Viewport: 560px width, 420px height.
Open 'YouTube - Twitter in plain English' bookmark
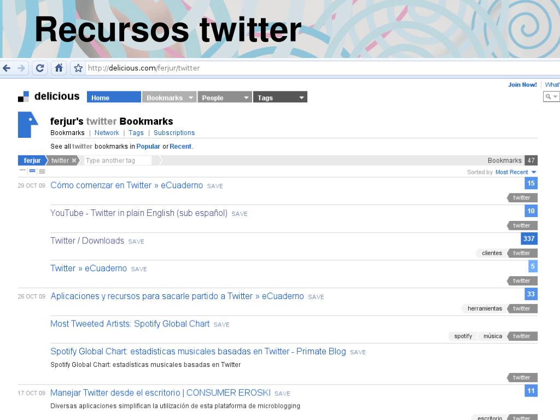[x=139, y=213]
